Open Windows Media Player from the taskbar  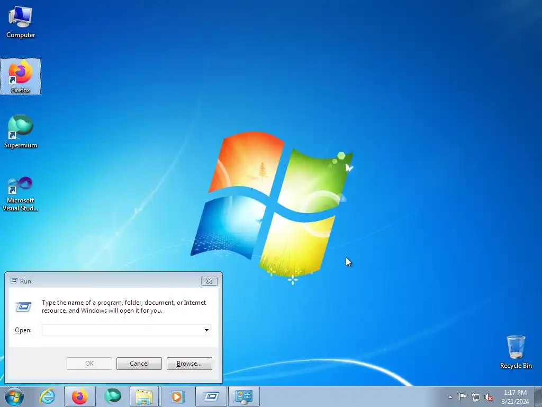point(177,396)
